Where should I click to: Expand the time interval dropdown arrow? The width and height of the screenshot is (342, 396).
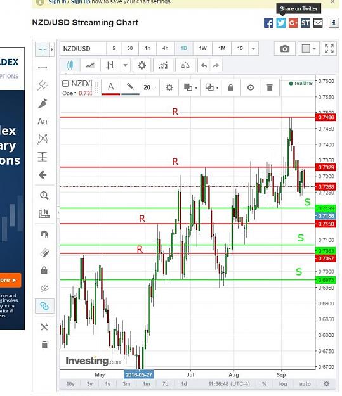[253, 49]
